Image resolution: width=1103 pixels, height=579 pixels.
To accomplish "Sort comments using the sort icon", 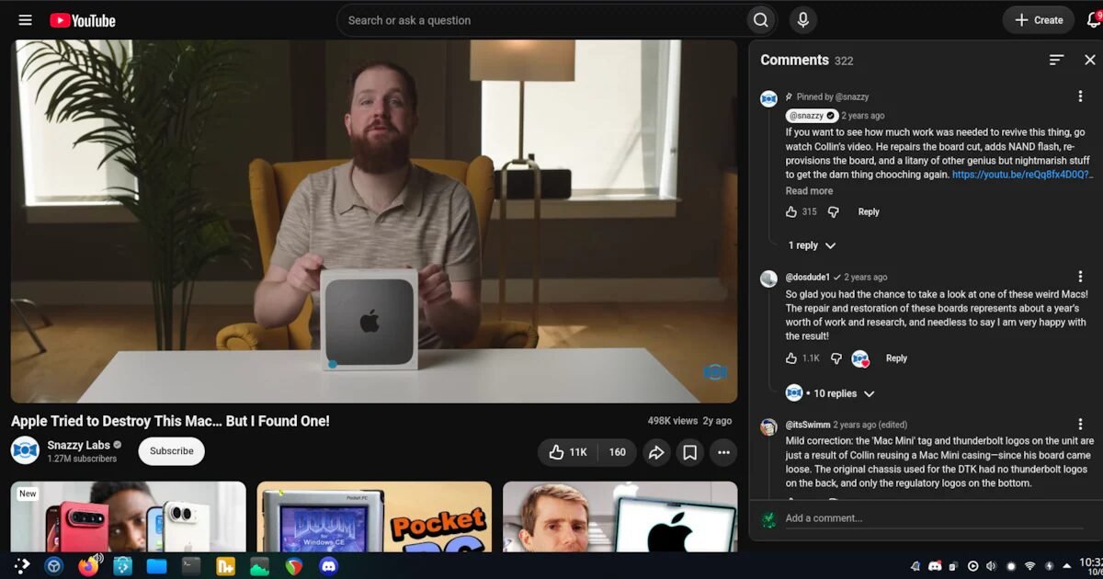I will [1056, 60].
